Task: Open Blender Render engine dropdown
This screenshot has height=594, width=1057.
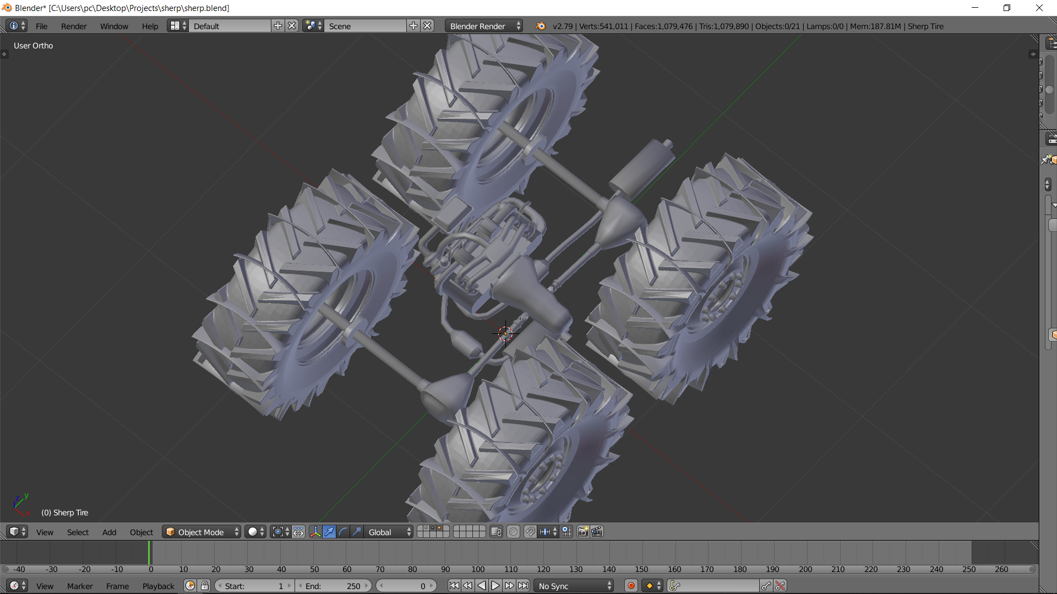Action: [x=484, y=26]
